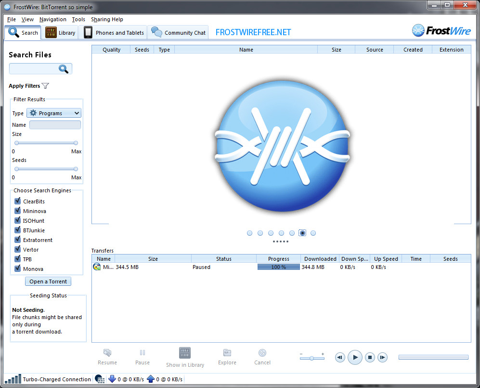480x388 pixels.
Task: Click the five-dot splitter handle above Transfers
Action: click(281, 241)
